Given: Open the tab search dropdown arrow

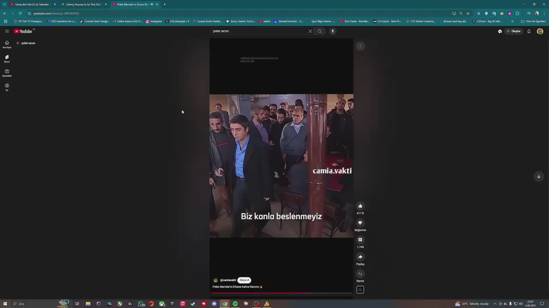Looking at the screenshot, I should [4, 4].
